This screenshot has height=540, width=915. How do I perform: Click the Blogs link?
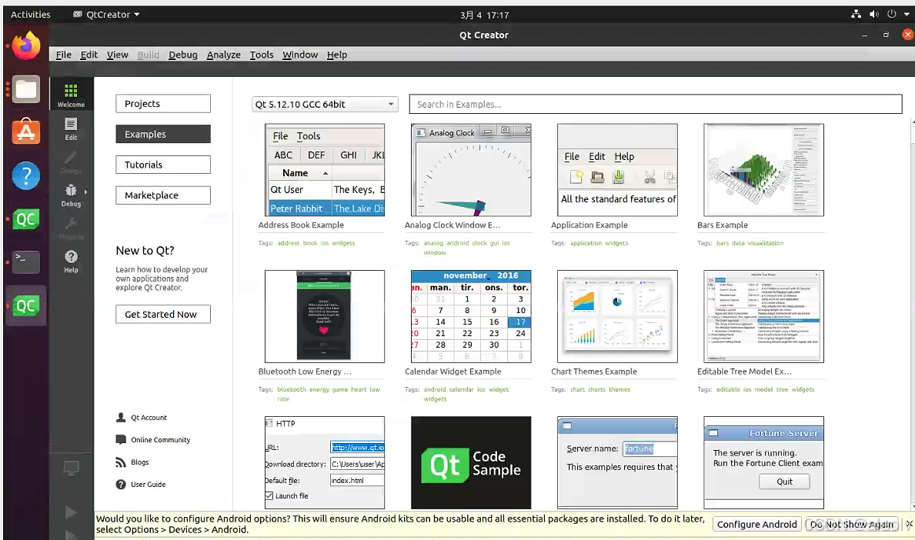(139, 462)
